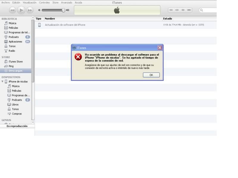Click the download status text showing err -3259
Screen dimensions: 238x178
(184, 25)
